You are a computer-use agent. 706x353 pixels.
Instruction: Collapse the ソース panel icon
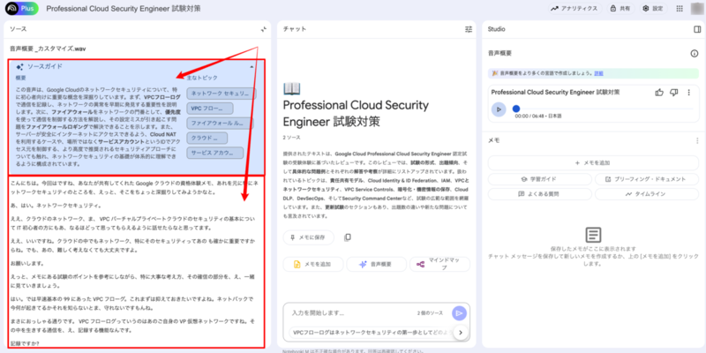263,29
